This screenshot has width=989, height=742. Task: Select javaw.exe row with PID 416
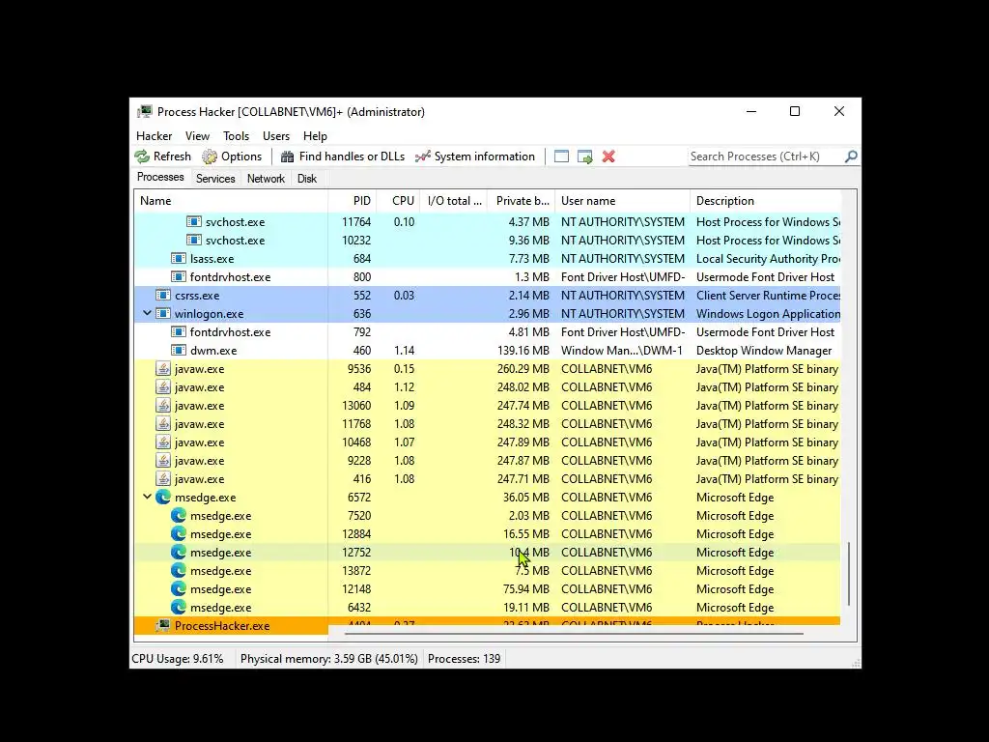(x=487, y=479)
